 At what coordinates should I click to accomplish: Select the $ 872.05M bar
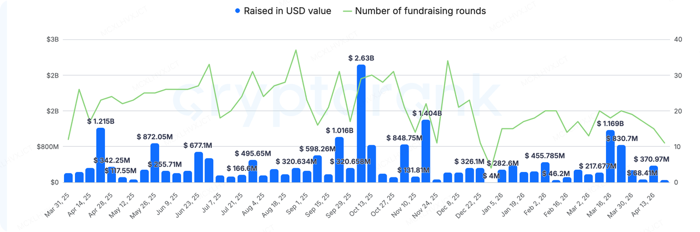(155, 163)
